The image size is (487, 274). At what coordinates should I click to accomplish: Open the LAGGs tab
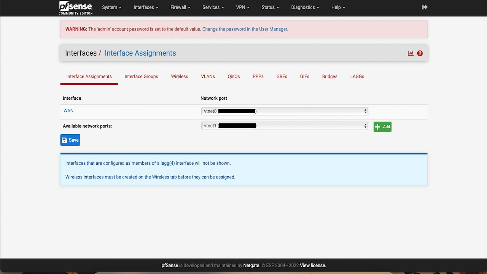357,76
